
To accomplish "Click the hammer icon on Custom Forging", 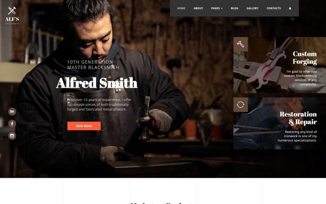I will click(240, 44).
